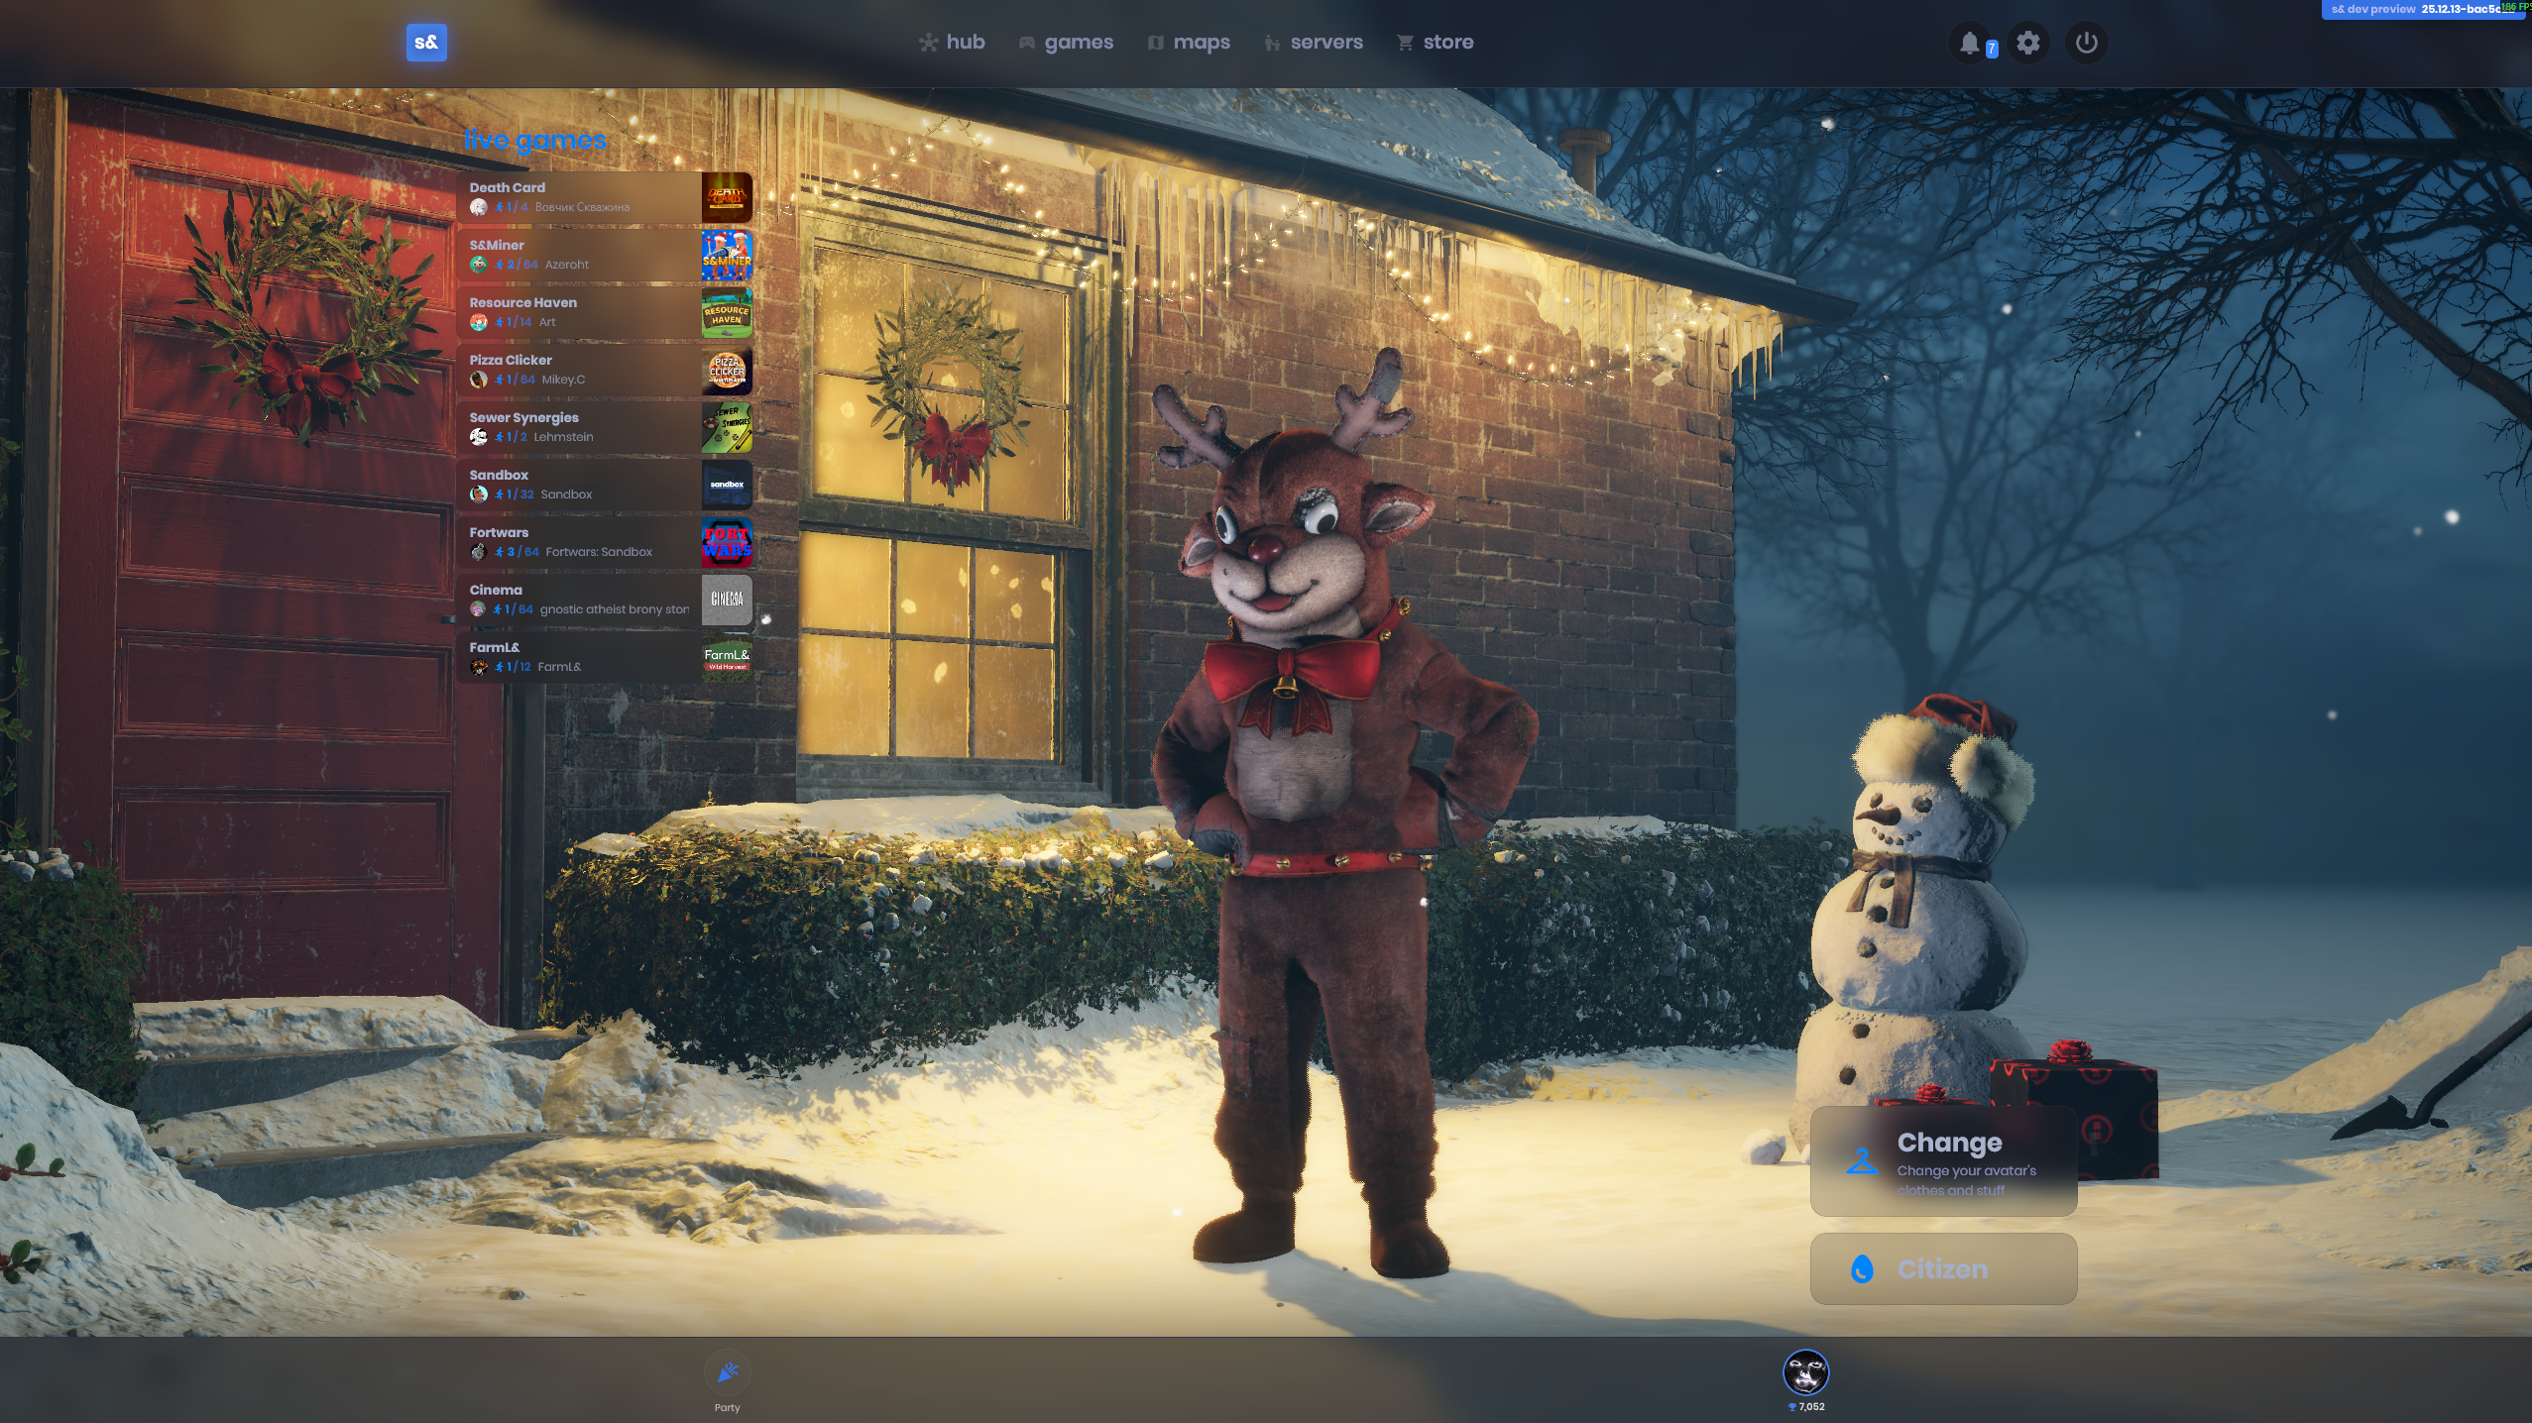Click the Death Card game thumbnail
This screenshot has width=2532, height=1423.
[x=727, y=197]
